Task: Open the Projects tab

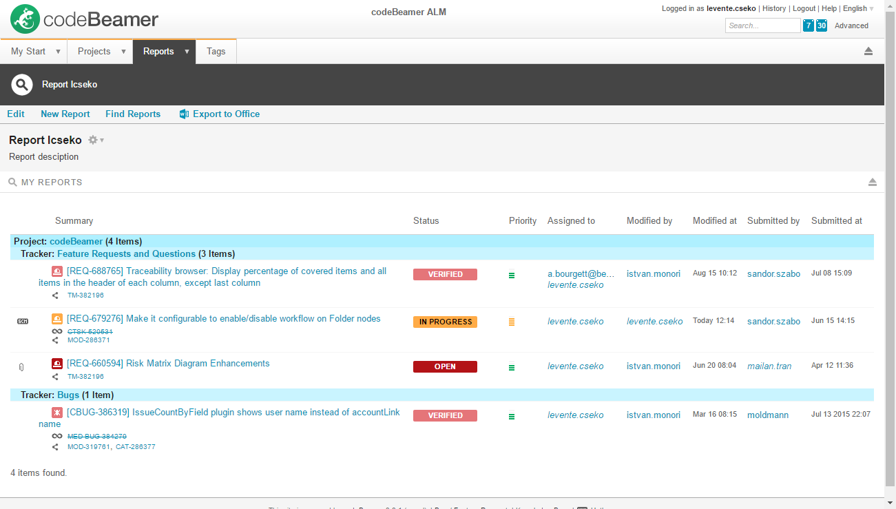Action: [x=94, y=52]
